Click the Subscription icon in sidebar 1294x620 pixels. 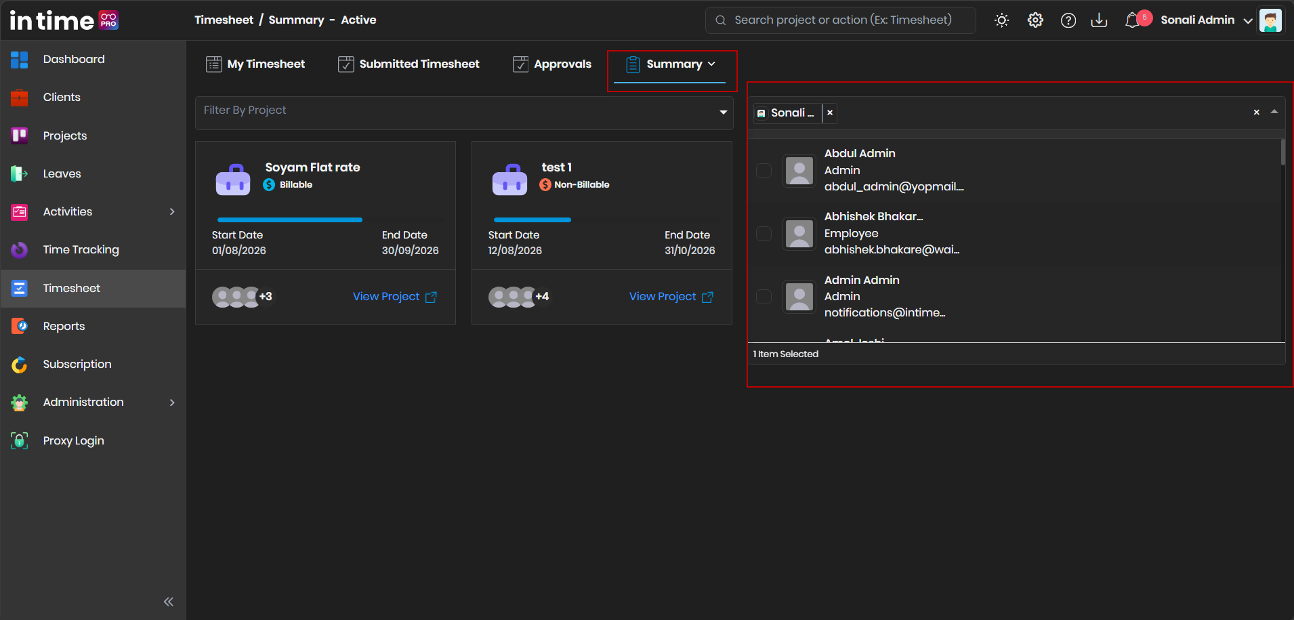pyautogui.click(x=20, y=365)
